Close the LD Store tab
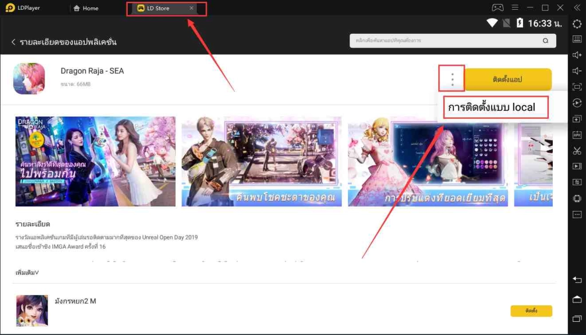Screen dimensions: 586x335 191,8
